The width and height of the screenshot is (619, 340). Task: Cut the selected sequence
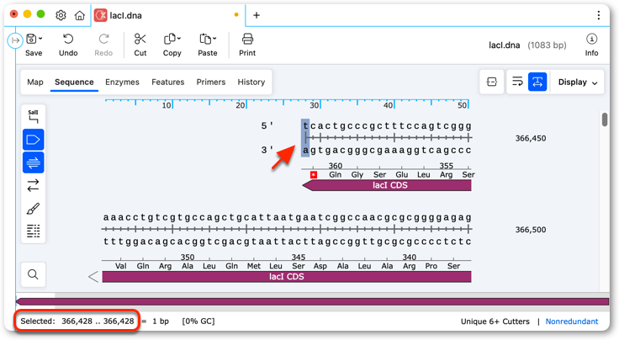[x=140, y=45]
